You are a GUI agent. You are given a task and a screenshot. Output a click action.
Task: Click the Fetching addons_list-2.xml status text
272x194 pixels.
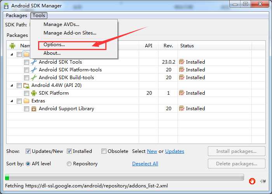[x=86, y=186]
